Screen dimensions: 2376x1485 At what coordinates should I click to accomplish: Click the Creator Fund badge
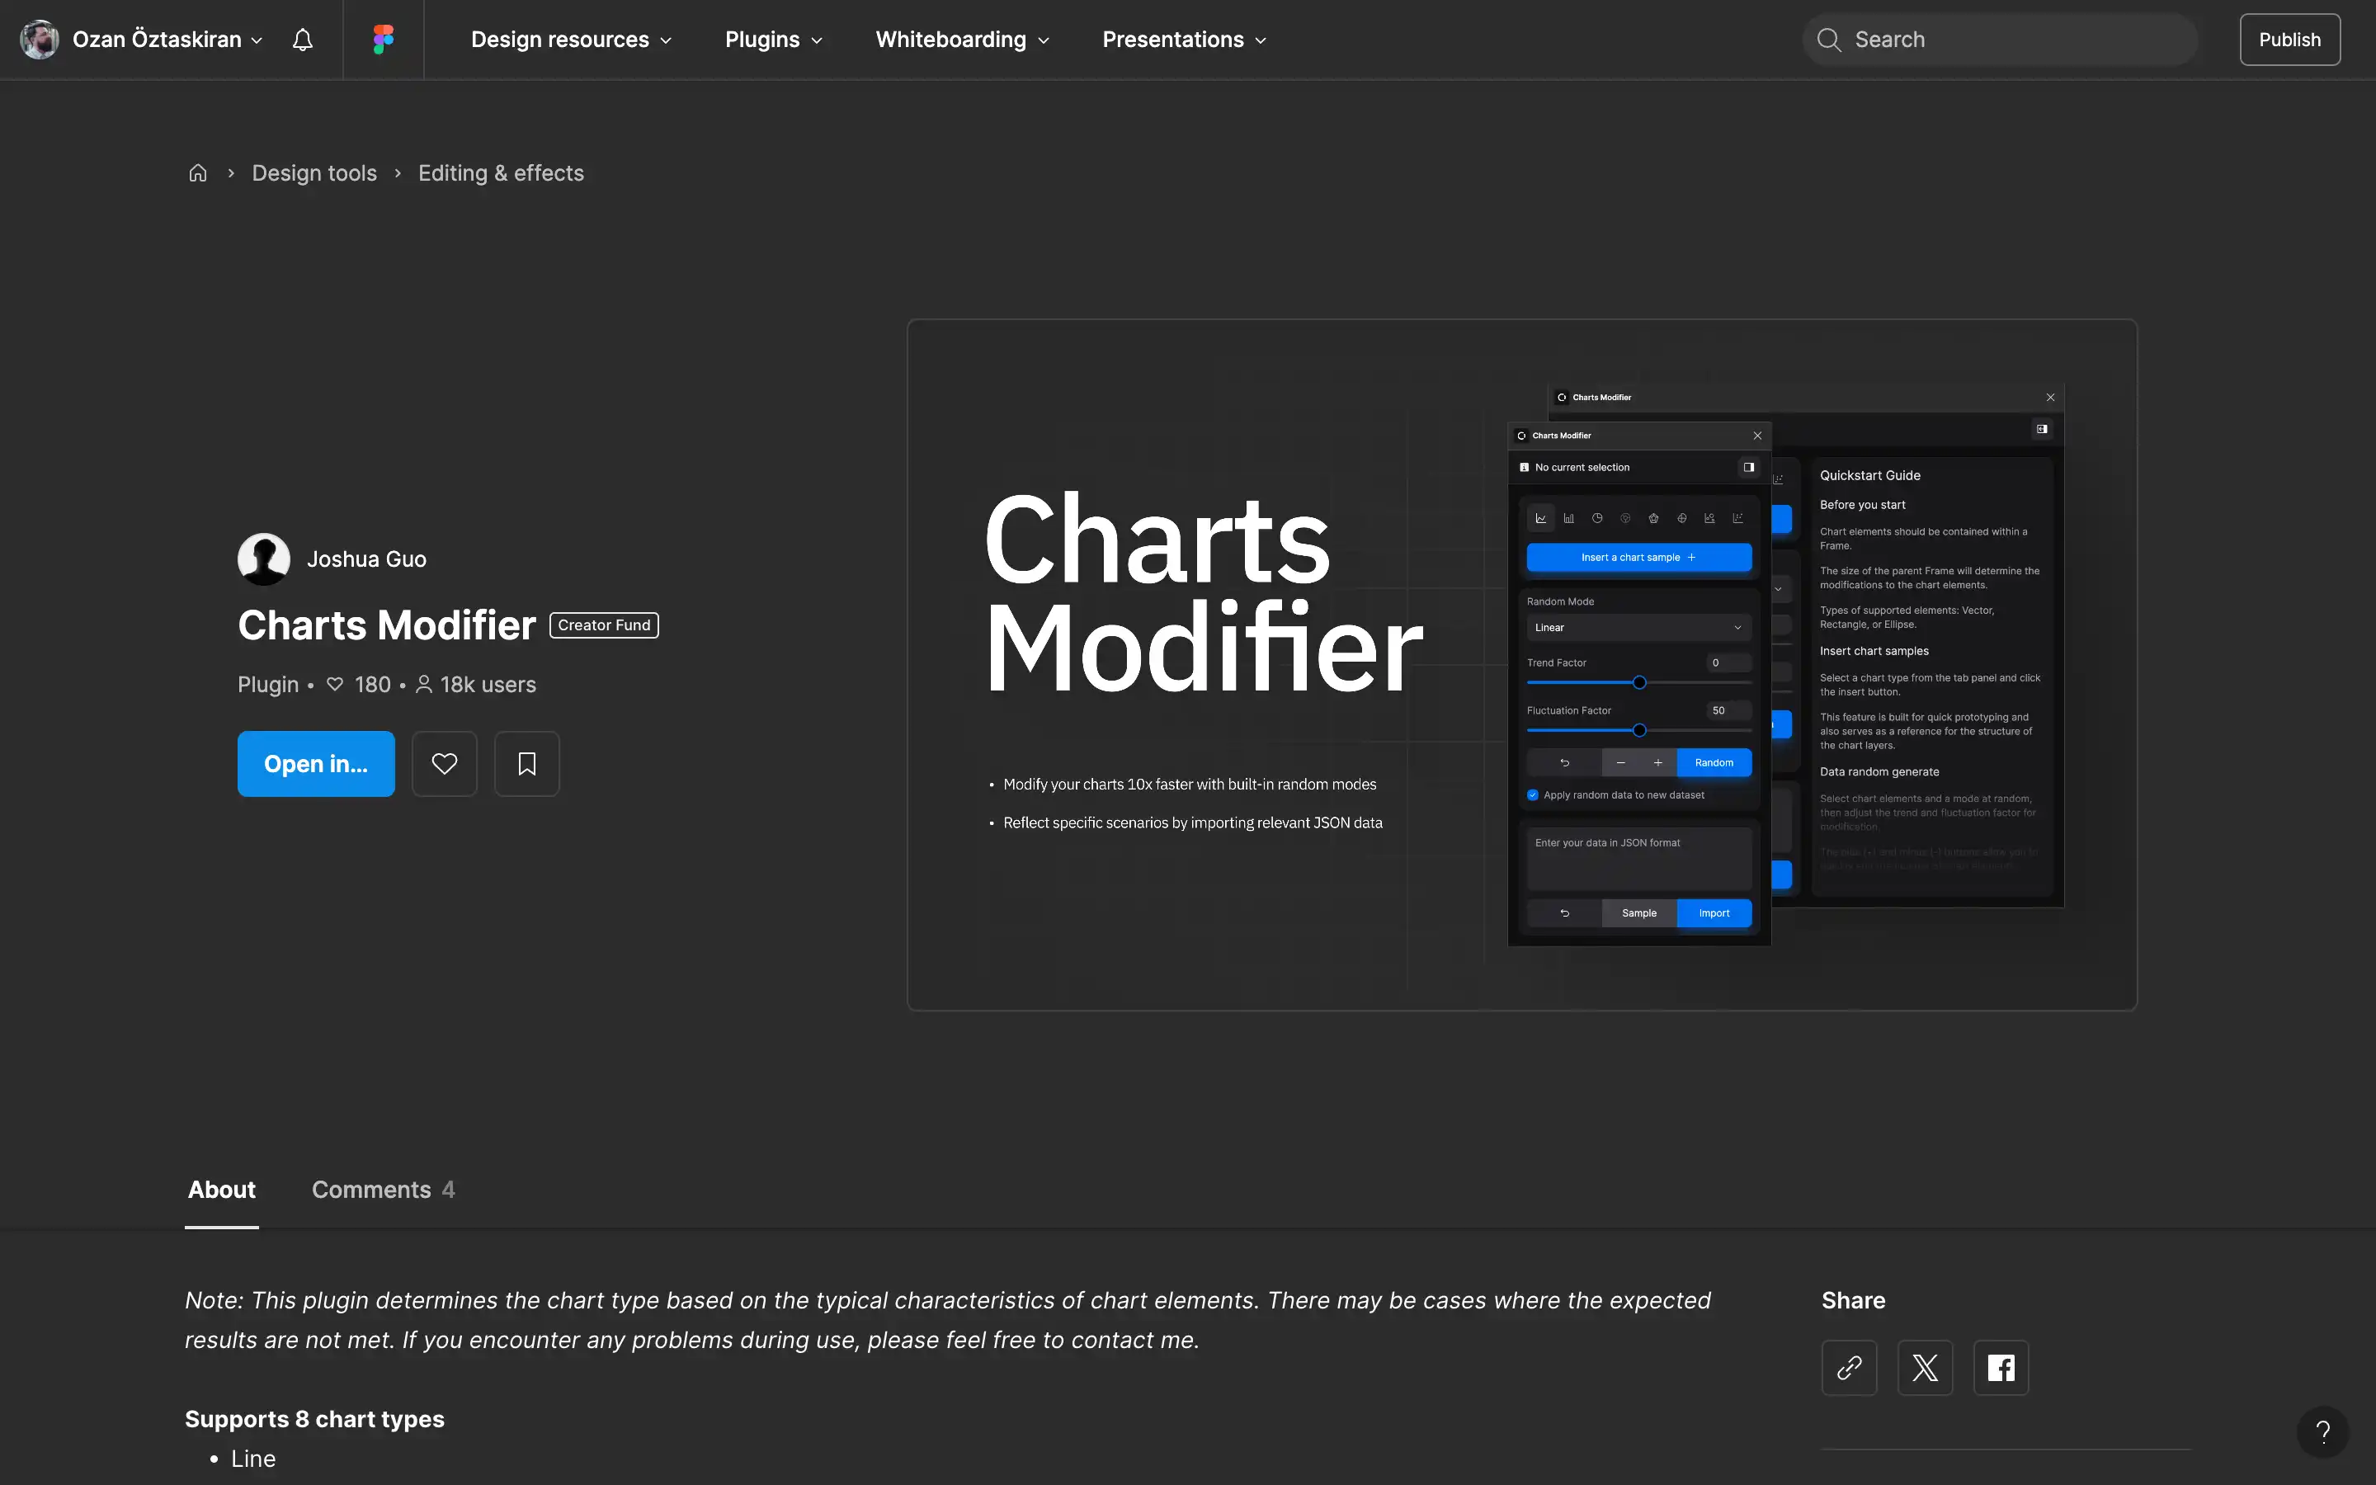(604, 625)
